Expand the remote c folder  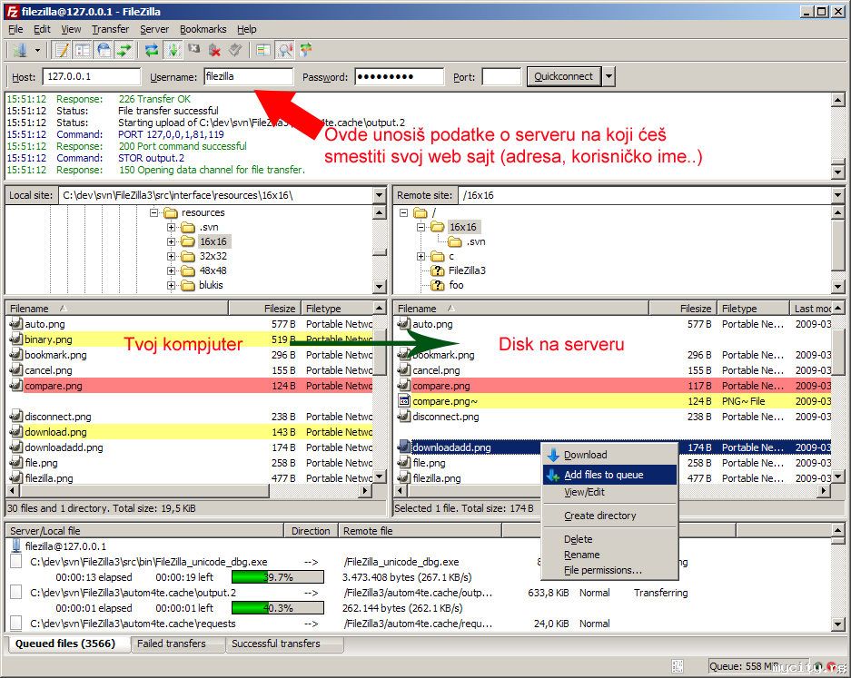tap(421, 256)
